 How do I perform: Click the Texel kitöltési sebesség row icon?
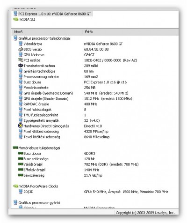pos(21,137)
